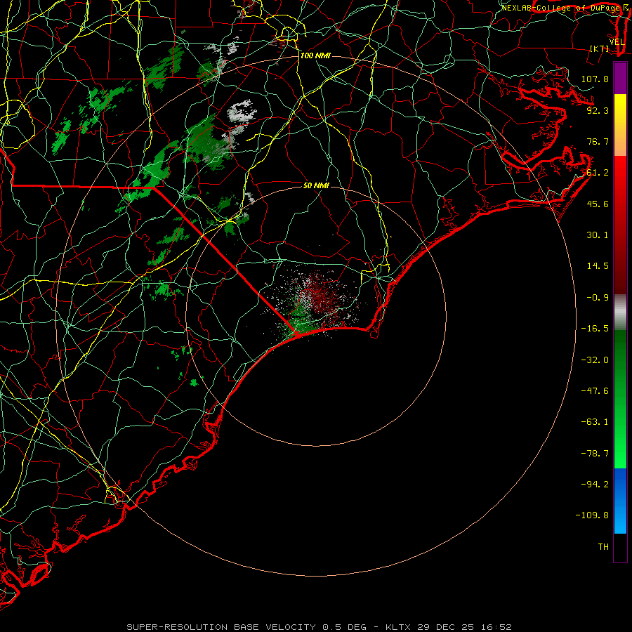Click the KLTX station identifier in the caption
The height and width of the screenshot is (632, 632).
coord(398,627)
